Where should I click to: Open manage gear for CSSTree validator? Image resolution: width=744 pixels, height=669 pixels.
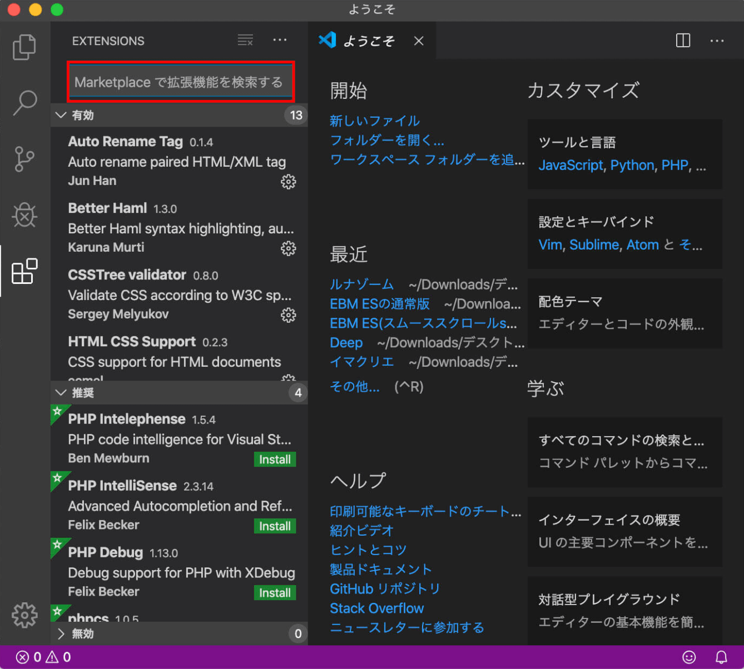(x=288, y=315)
